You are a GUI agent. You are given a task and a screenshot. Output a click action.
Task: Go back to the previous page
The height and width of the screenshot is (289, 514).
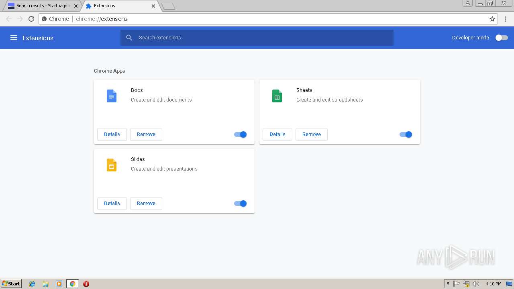pyautogui.click(x=9, y=19)
